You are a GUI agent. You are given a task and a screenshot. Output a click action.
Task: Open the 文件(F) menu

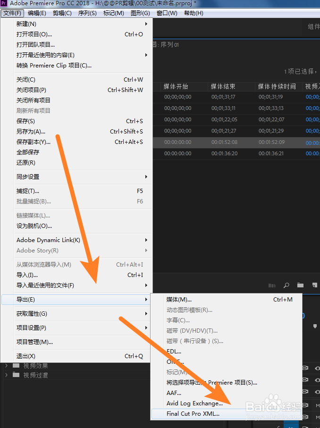point(12,13)
